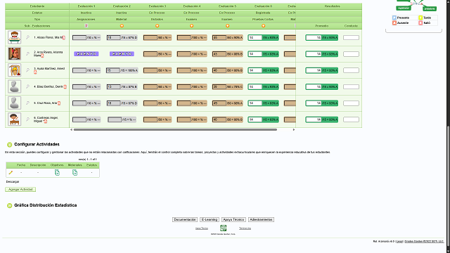Expand sub-evaluations plus under Evaluación 5
450x253 pixels.
(227, 26)
